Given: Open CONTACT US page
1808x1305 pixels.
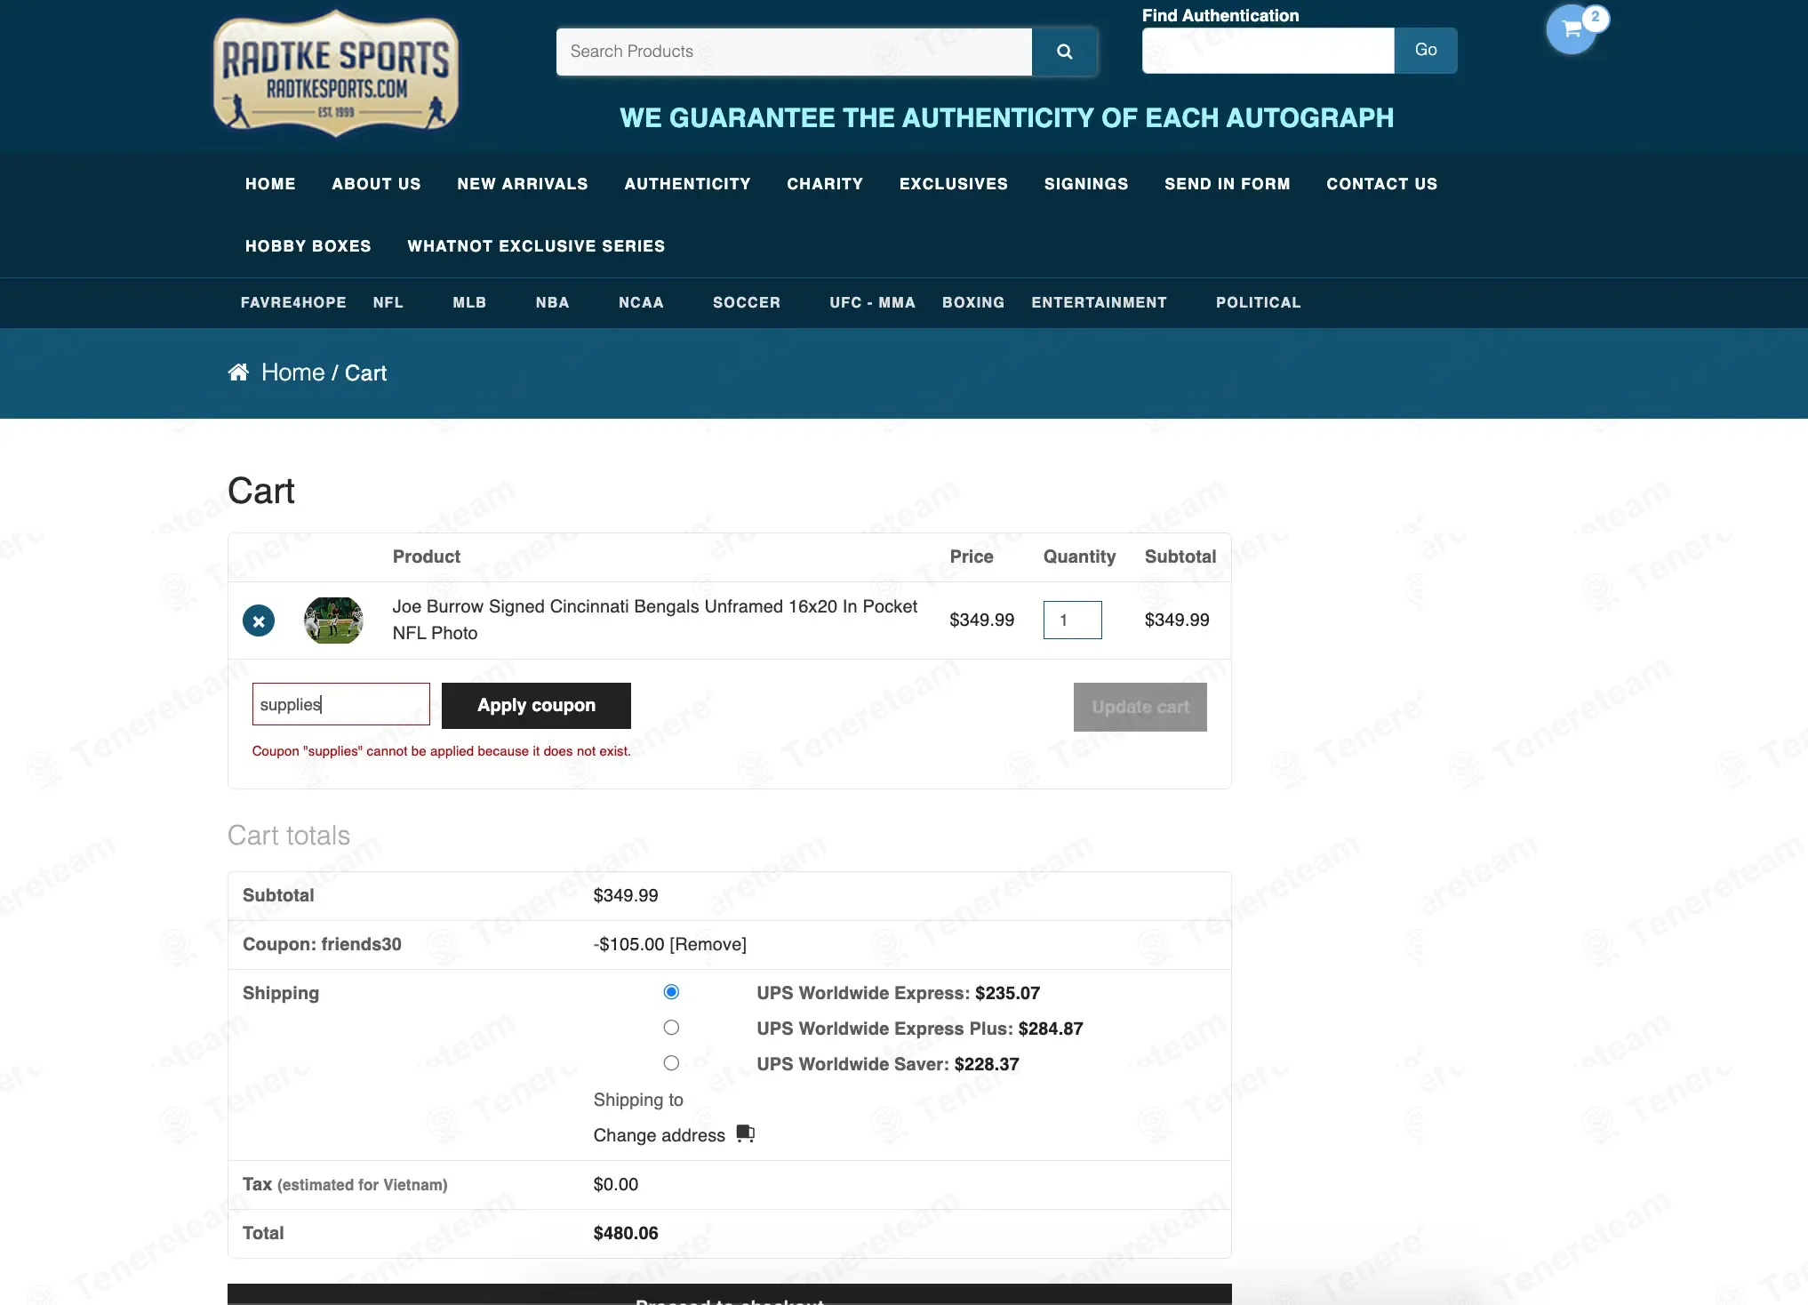Looking at the screenshot, I should 1382,184.
